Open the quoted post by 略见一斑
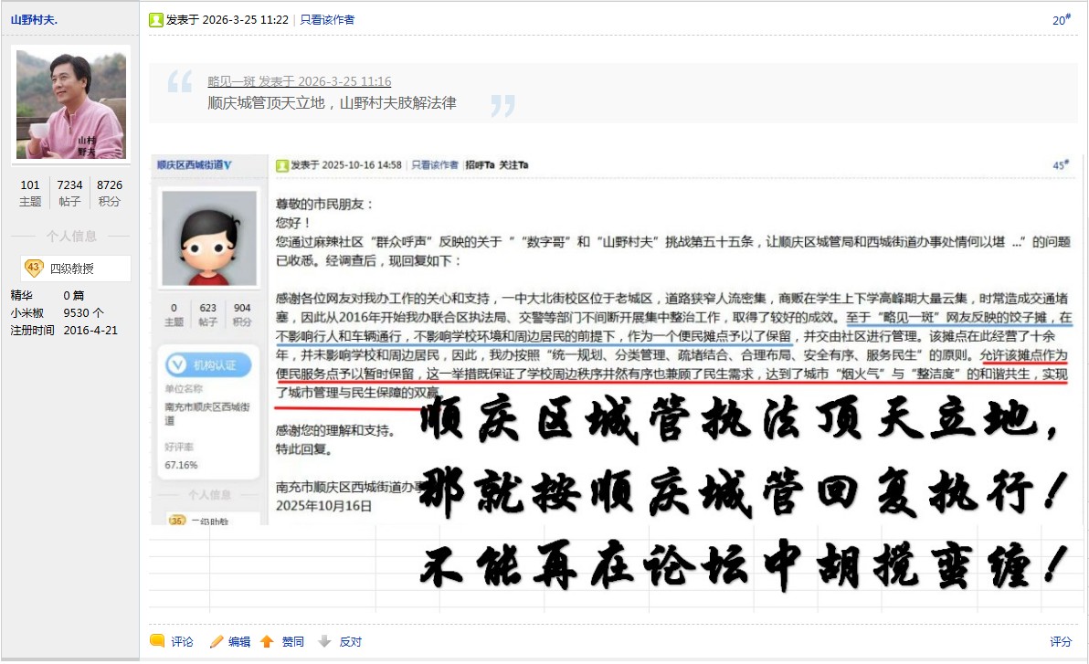Viewport: 1089px width, 664px height. click(300, 81)
